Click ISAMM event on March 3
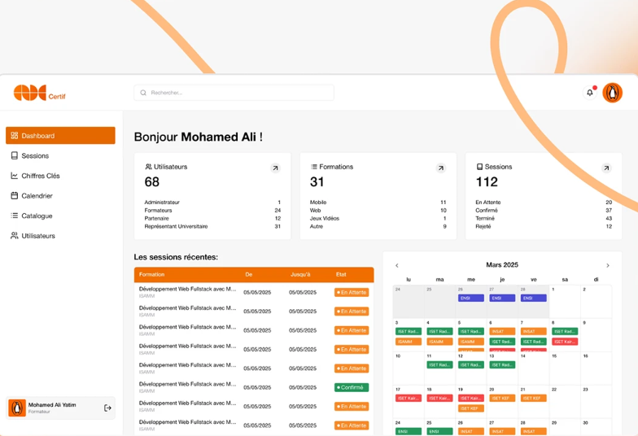638x436 pixels. click(x=409, y=342)
